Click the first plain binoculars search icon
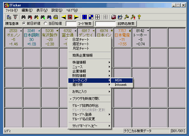This screenshot has width=189, height=136. pyautogui.click(x=23, y=17)
